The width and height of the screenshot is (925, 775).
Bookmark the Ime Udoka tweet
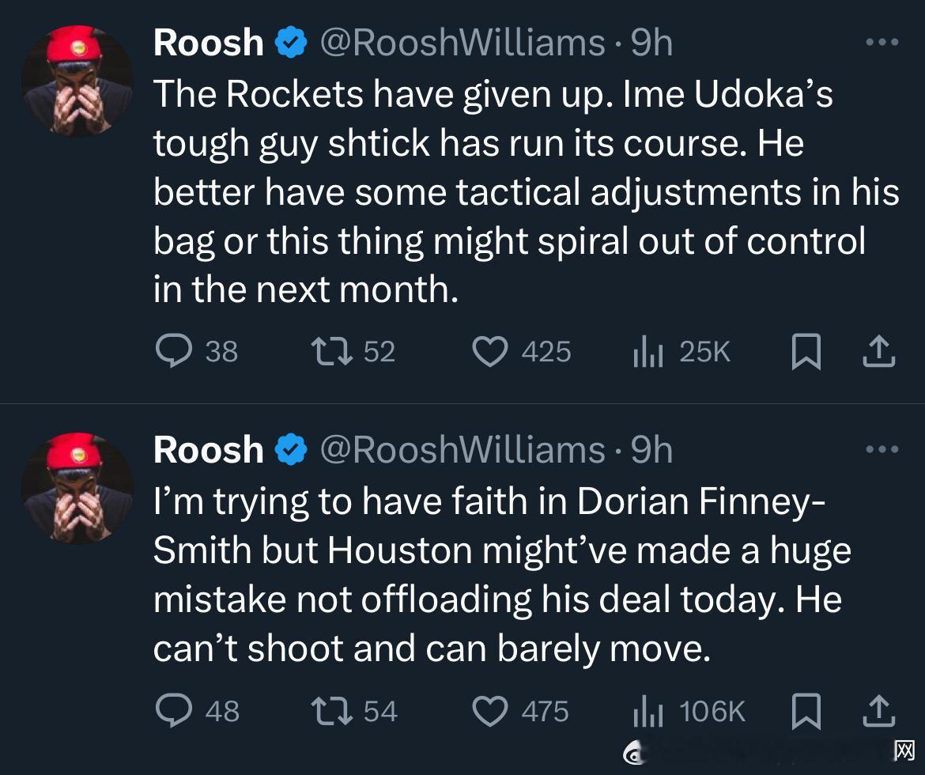pos(806,352)
